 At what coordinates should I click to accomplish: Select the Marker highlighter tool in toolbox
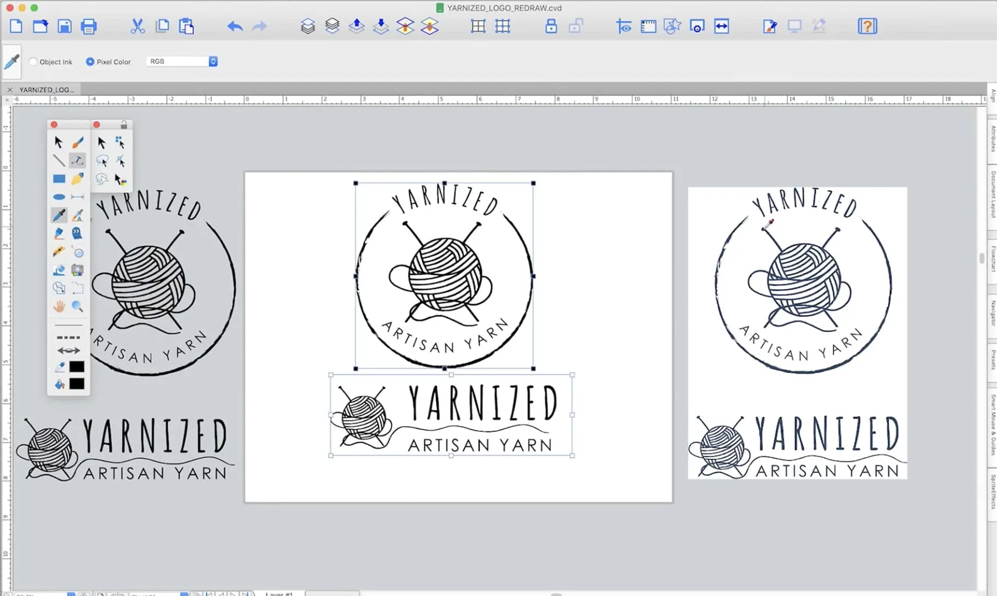tap(59, 233)
